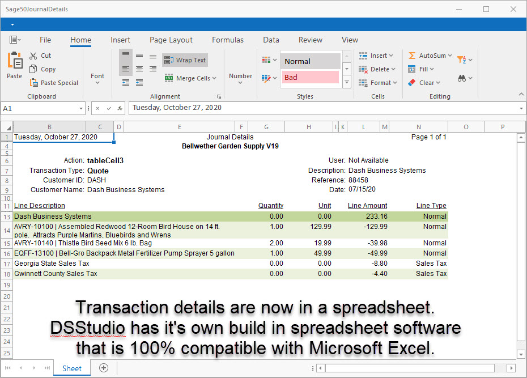Open the ribbon display options menu
The image size is (527, 378).
[x=15, y=40]
